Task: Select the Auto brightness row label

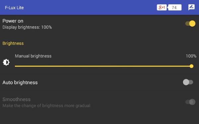Action: click(20, 82)
